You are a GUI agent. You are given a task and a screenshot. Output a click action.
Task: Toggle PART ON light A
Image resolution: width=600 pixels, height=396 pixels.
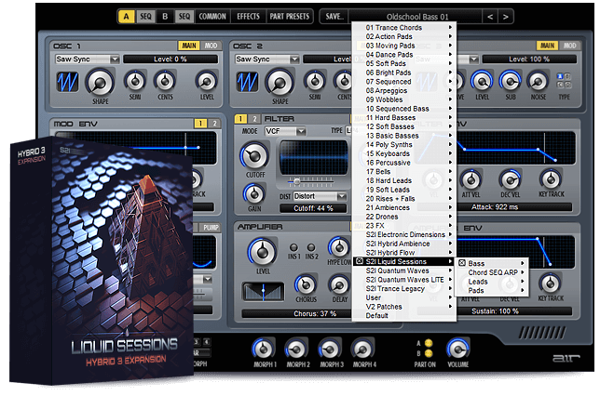pos(429,343)
